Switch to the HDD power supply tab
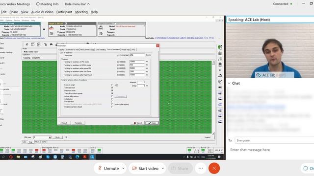The height and width of the screenshot is (176, 314). click(87, 49)
